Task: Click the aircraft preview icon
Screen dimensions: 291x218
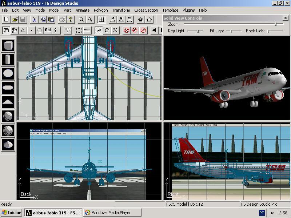Action: [141, 19]
